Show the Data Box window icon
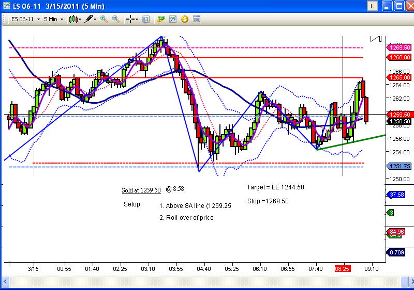The width and height of the screenshot is (414, 290). 146,19
